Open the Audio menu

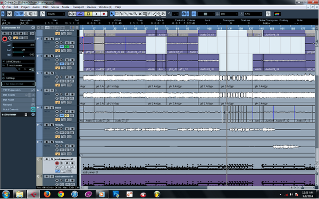[x=36, y=7]
